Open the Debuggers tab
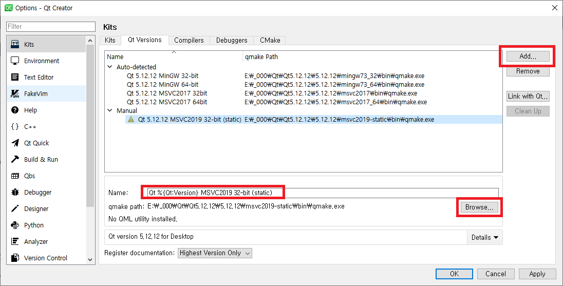Screen dimensions: 563x286 pyautogui.click(x=232, y=40)
